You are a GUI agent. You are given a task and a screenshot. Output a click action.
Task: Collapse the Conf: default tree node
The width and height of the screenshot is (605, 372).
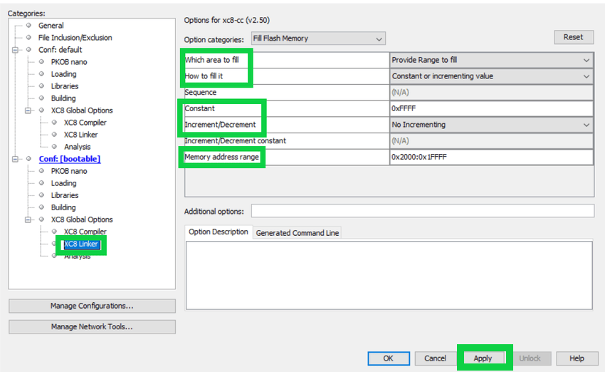coord(16,50)
